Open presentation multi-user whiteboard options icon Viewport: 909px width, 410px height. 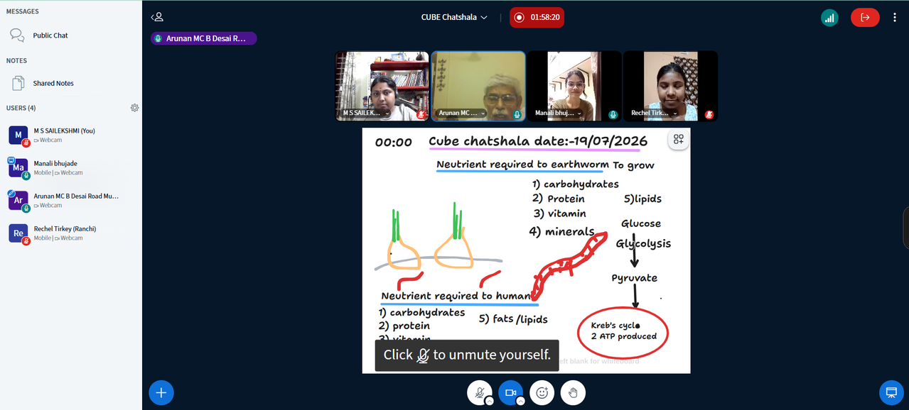(x=679, y=140)
